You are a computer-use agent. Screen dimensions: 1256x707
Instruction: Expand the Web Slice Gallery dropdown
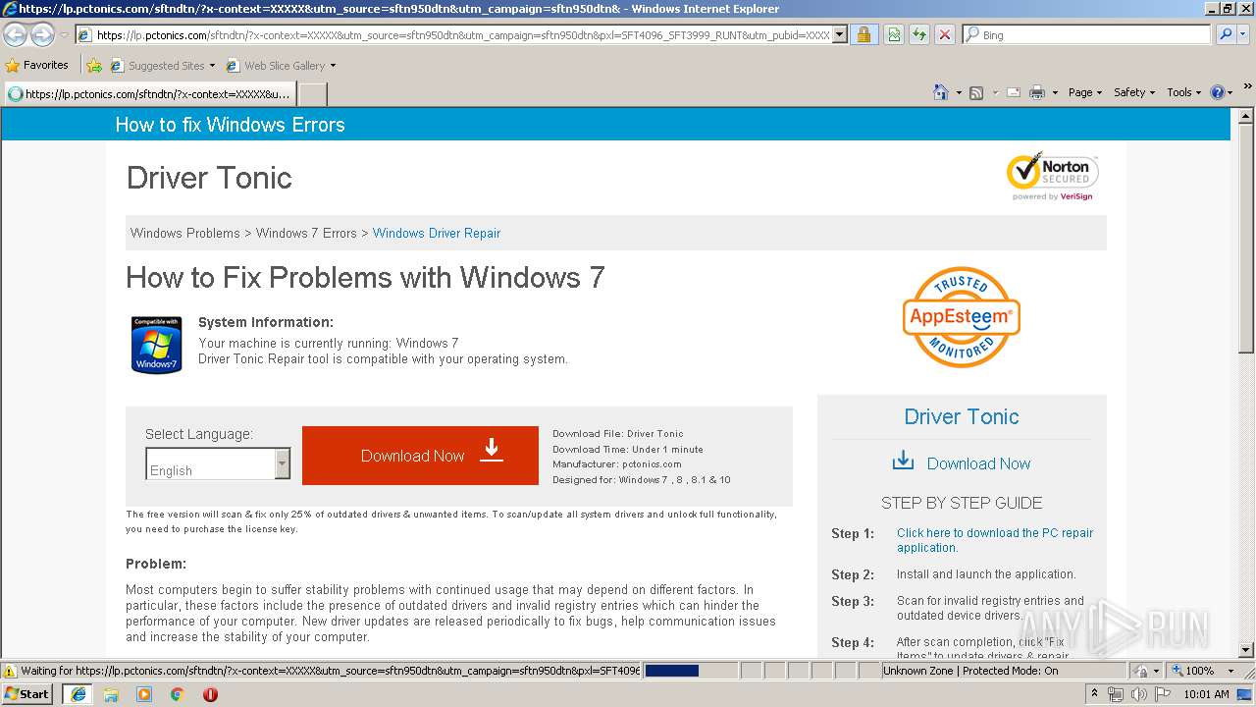(333, 66)
